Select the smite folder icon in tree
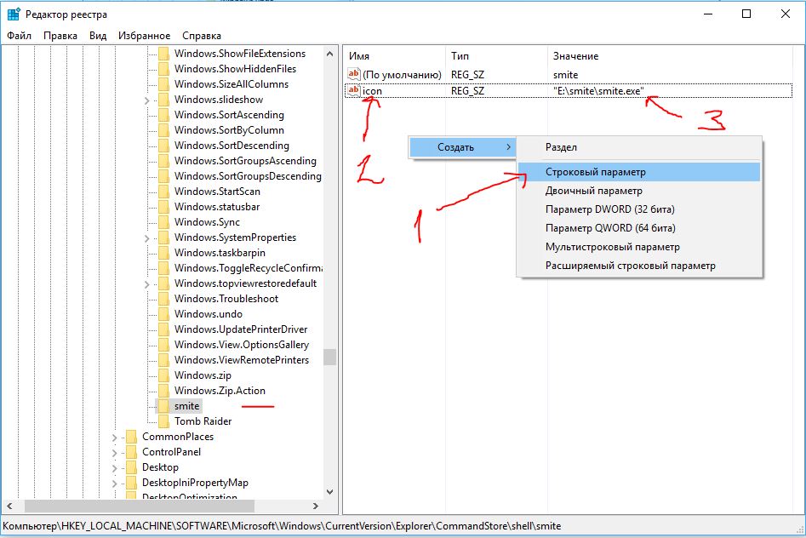Image resolution: width=806 pixels, height=538 pixels. pyautogui.click(x=163, y=406)
